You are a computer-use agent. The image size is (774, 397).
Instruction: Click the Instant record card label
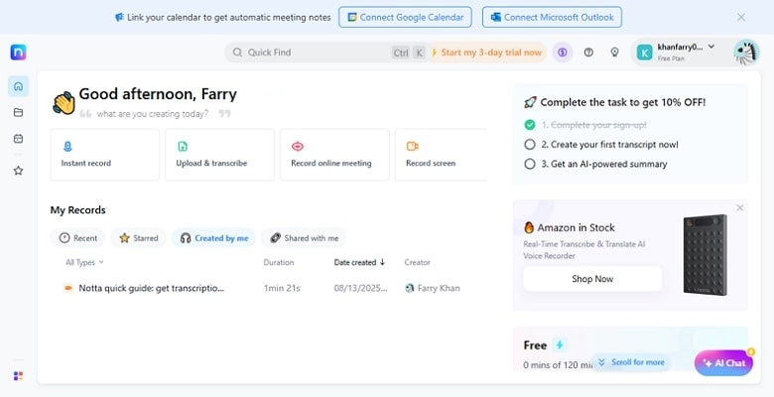[86, 163]
